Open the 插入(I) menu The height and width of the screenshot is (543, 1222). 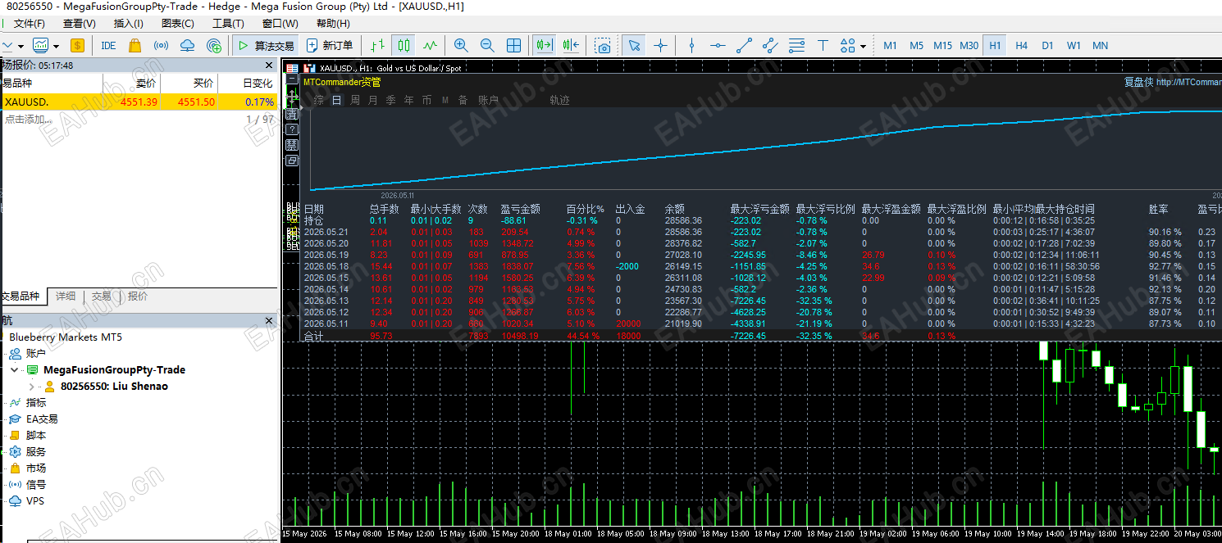[x=128, y=24]
